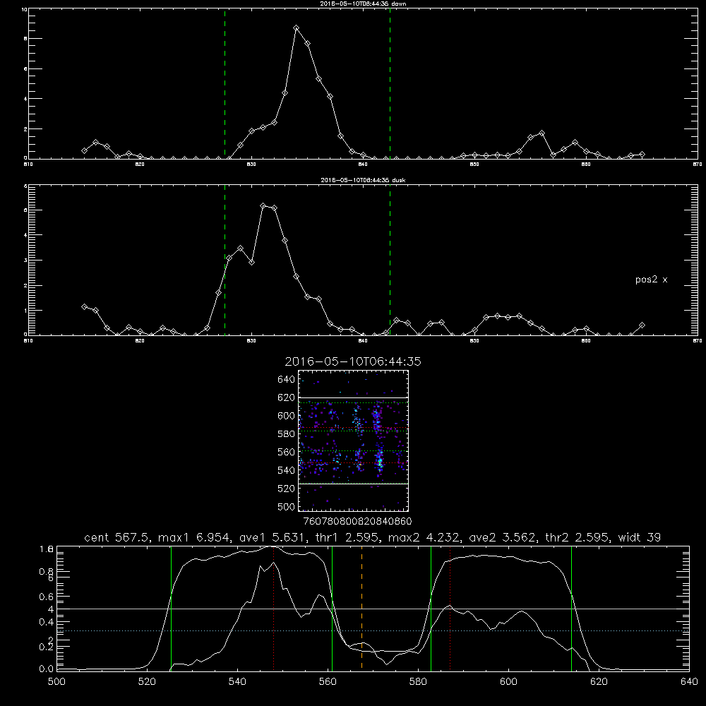
Task: Click the 640 x-axis label of bottom plot
Action: click(x=689, y=682)
